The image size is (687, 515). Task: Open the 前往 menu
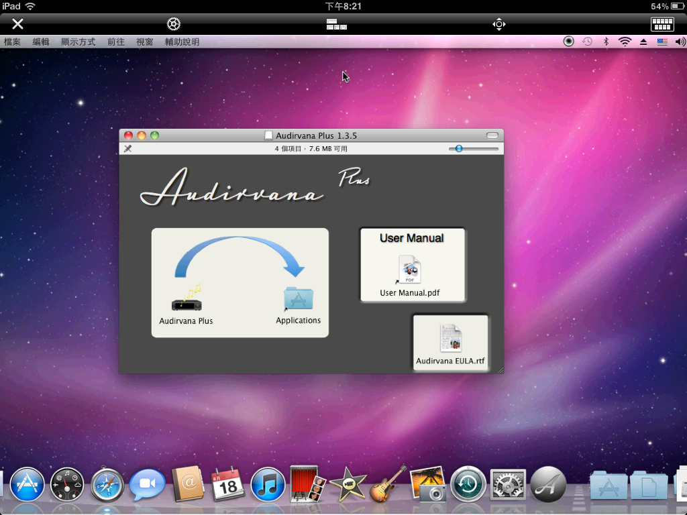[x=116, y=42]
